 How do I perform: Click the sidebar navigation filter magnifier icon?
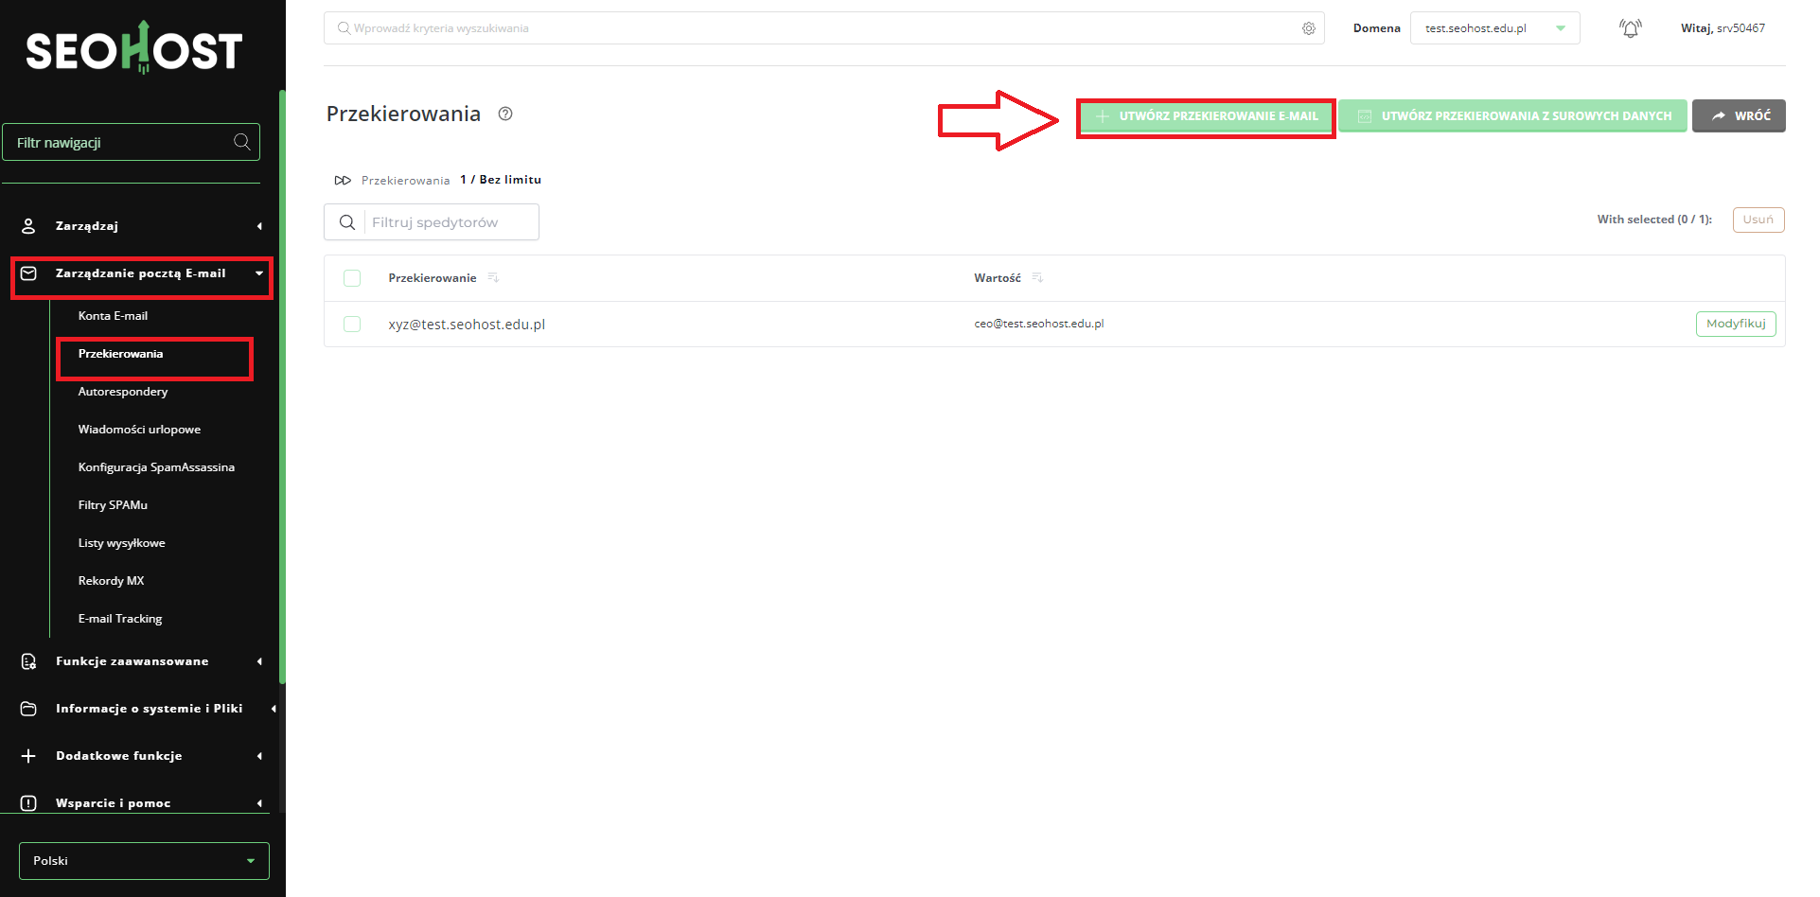point(242,142)
